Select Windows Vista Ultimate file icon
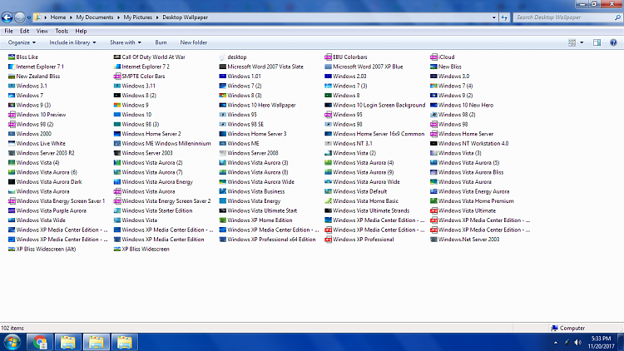Image resolution: width=624 pixels, height=351 pixels. [x=433, y=211]
